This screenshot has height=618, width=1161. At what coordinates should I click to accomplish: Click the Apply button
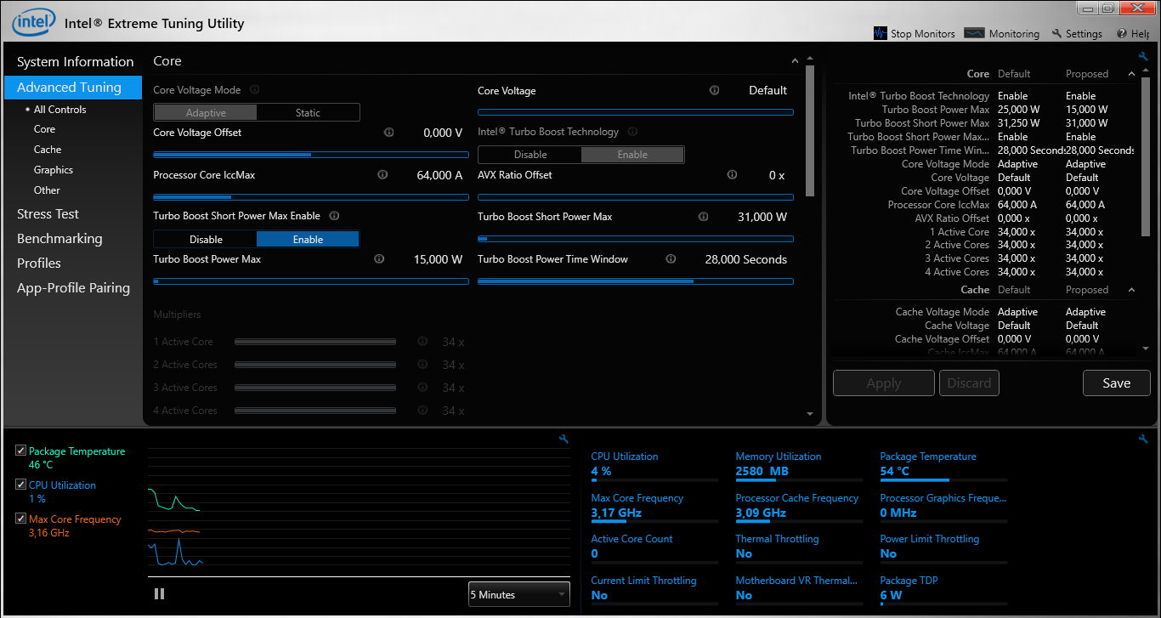[x=884, y=383]
